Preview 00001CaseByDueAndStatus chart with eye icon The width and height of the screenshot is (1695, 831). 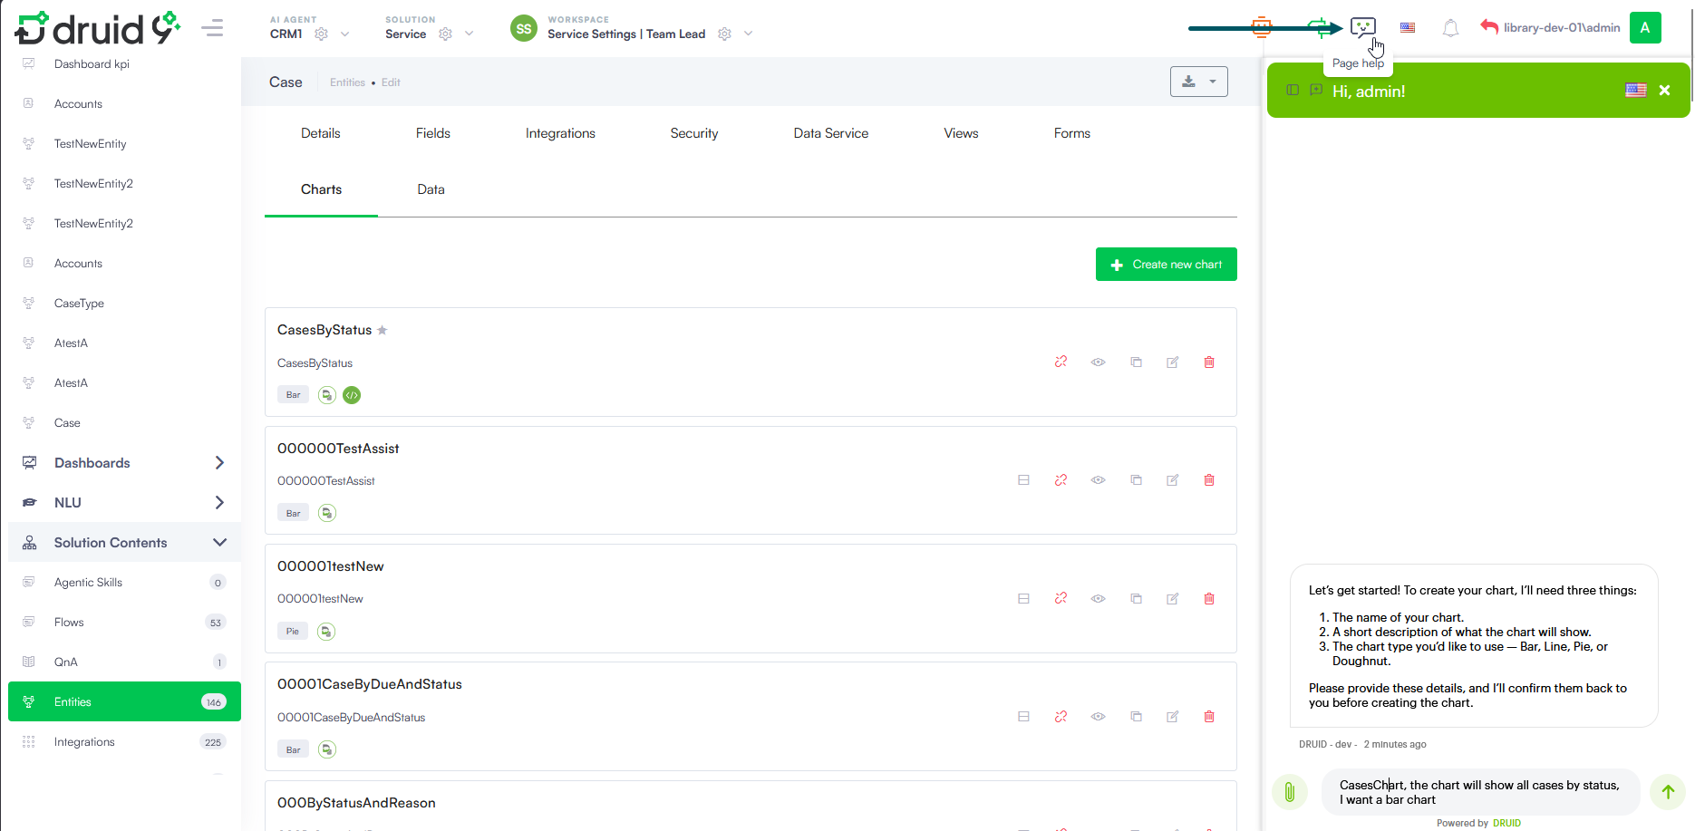1098,717
